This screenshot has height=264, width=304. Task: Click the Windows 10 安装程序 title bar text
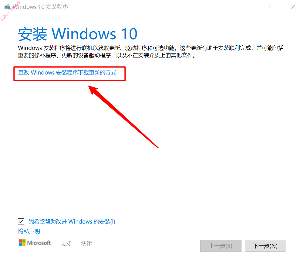(x=40, y=7)
